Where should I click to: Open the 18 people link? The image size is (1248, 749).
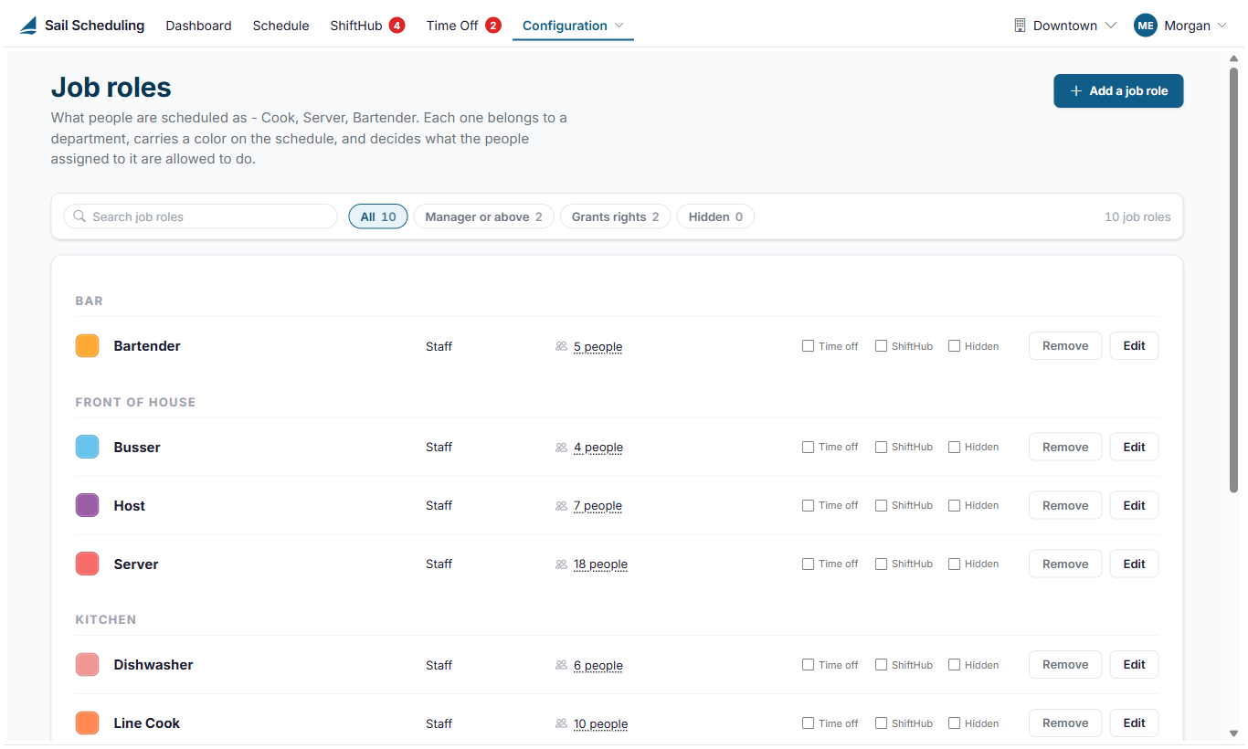[600, 564]
